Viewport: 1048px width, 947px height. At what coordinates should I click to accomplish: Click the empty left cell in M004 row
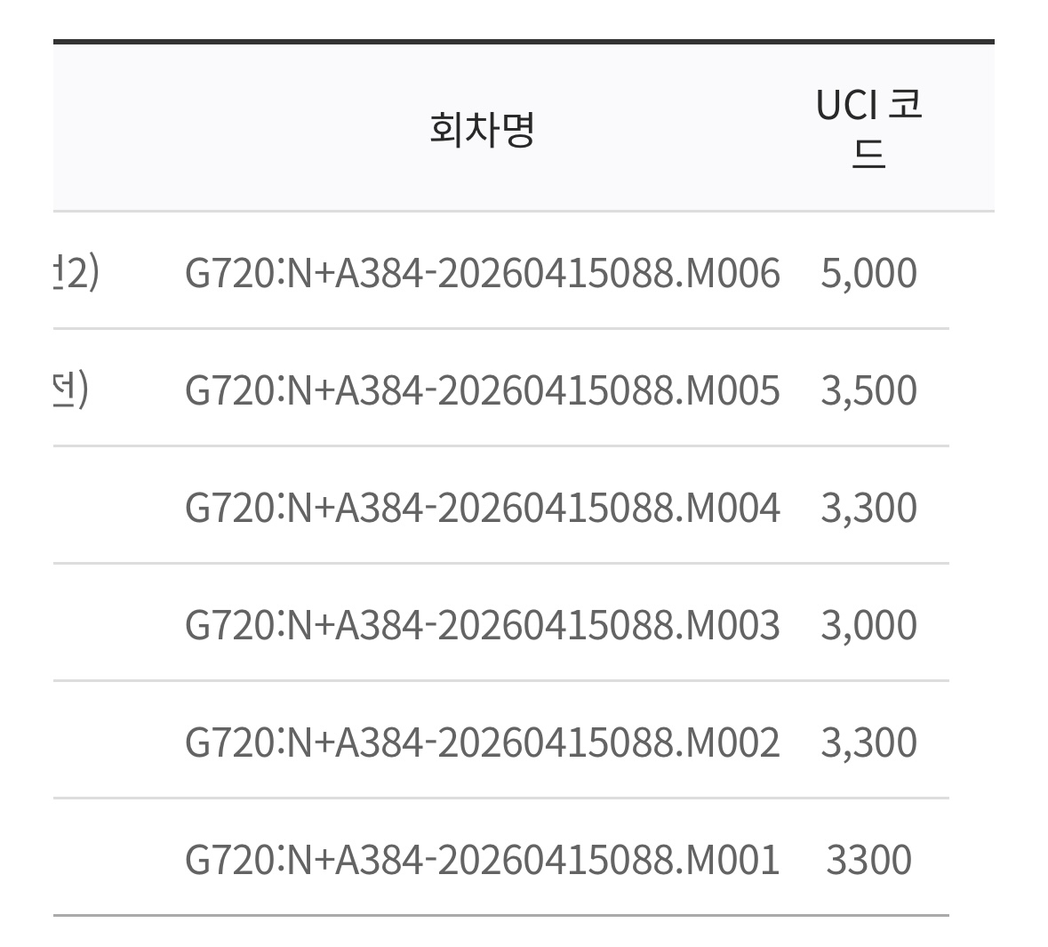coord(107,508)
